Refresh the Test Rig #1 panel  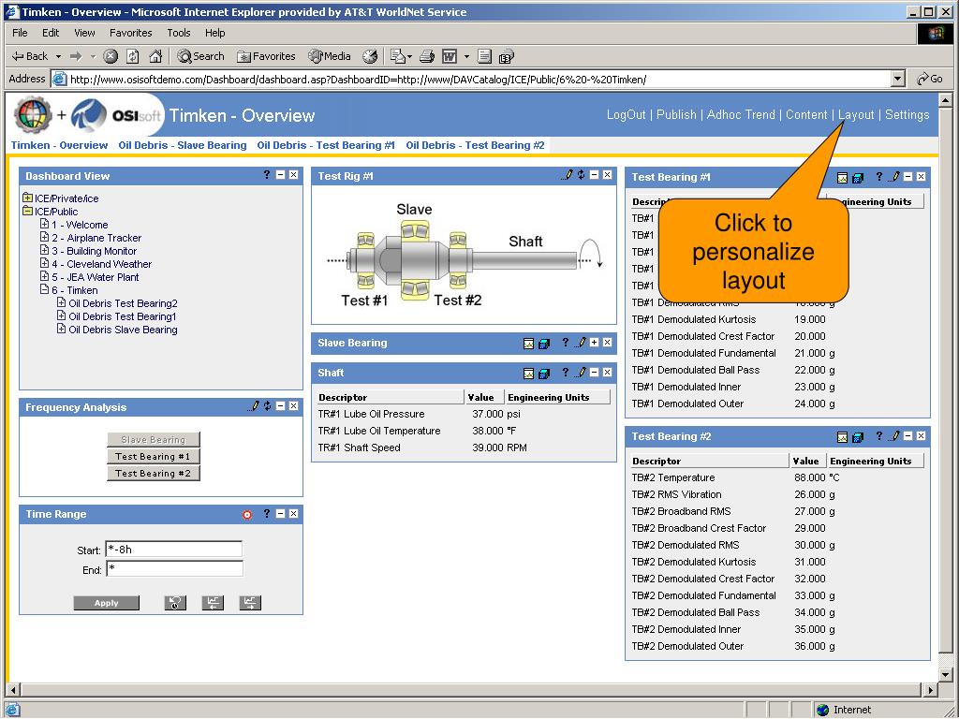click(581, 175)
